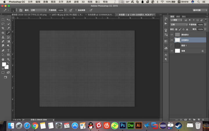Image resolution: width=209 pixels, height=131 pixels.
Task: Open layer 不透明度 dropdown arrow in Layers panel
Action: pyautogui.click(x=205, y=24)
